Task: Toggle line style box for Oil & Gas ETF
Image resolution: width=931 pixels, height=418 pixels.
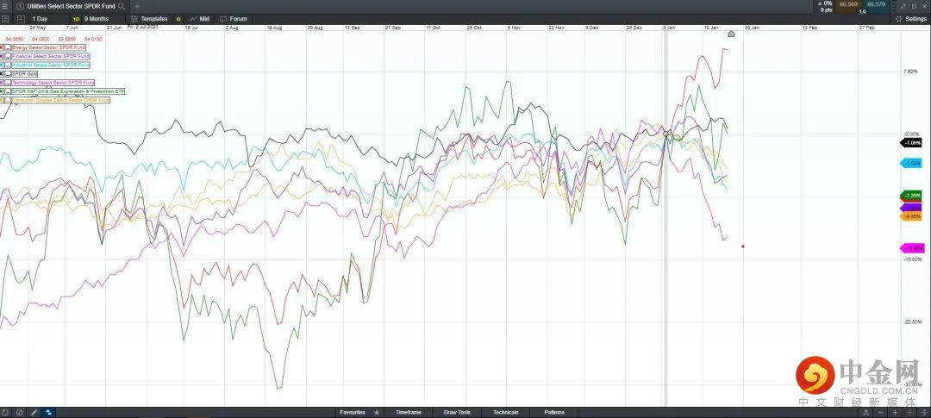Action: pyautogui.click(x=8, y=91)
